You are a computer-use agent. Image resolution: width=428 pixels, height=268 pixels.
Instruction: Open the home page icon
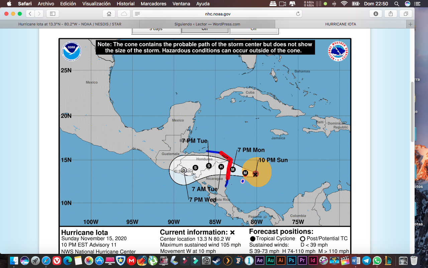[x=109, y=14]
